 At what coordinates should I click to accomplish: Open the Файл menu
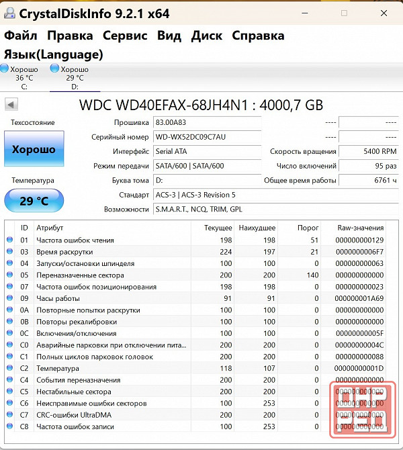[21, 36]
